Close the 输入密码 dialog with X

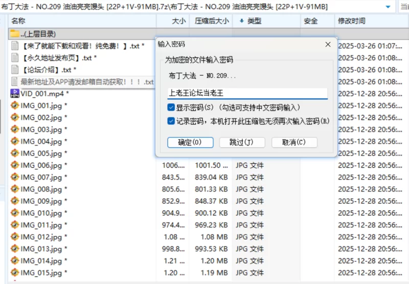[x=328, y=45]
